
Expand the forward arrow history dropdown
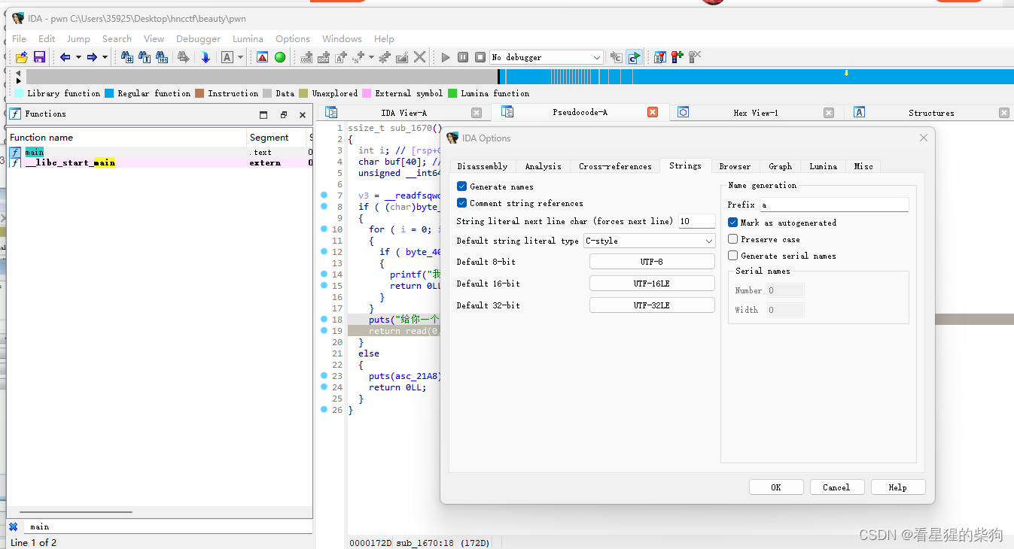[x=105, y=57]
